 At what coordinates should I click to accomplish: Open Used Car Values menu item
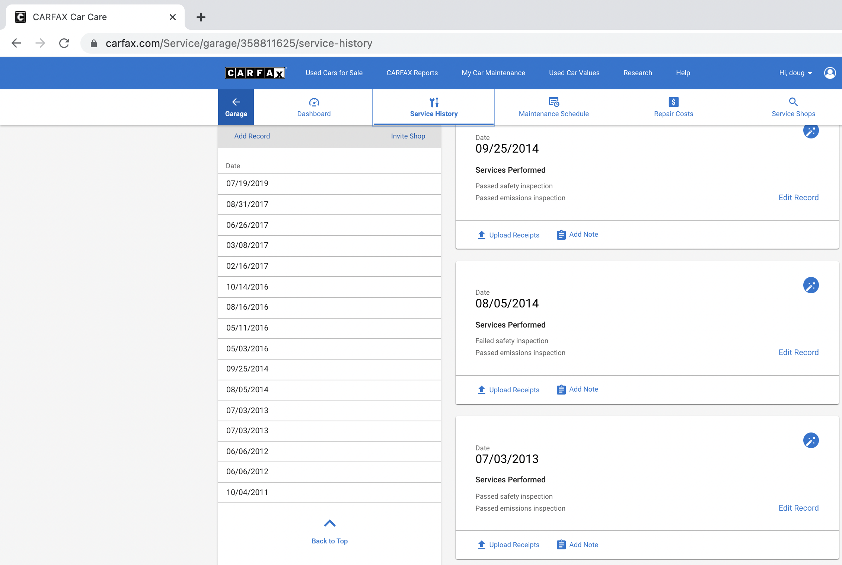click(x=574, y=73)
